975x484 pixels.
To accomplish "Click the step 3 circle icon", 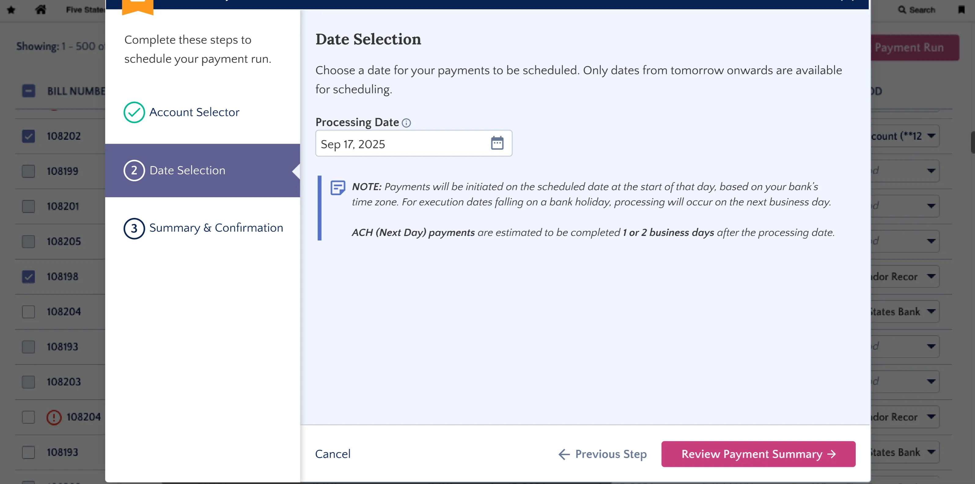I will pyautogui.click(x=134, y=228).
